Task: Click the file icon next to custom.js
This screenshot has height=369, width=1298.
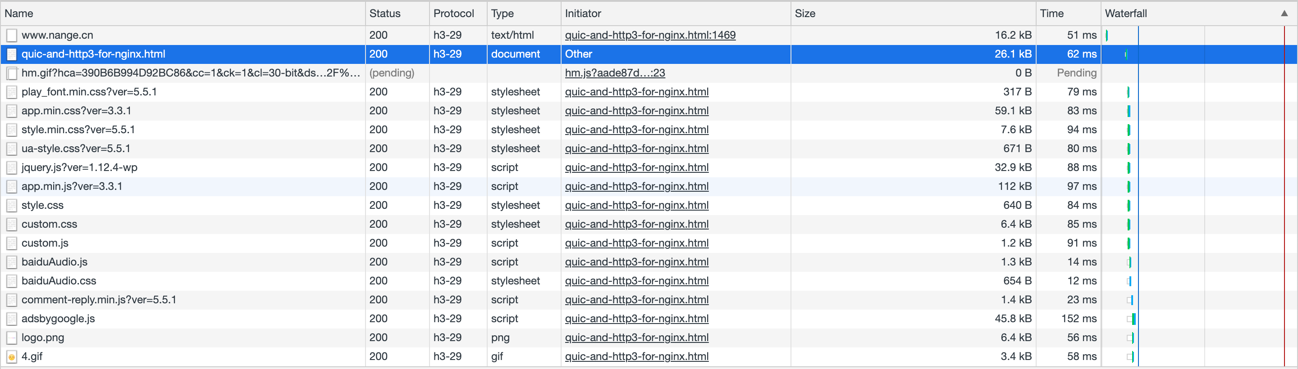Action: 12,243
